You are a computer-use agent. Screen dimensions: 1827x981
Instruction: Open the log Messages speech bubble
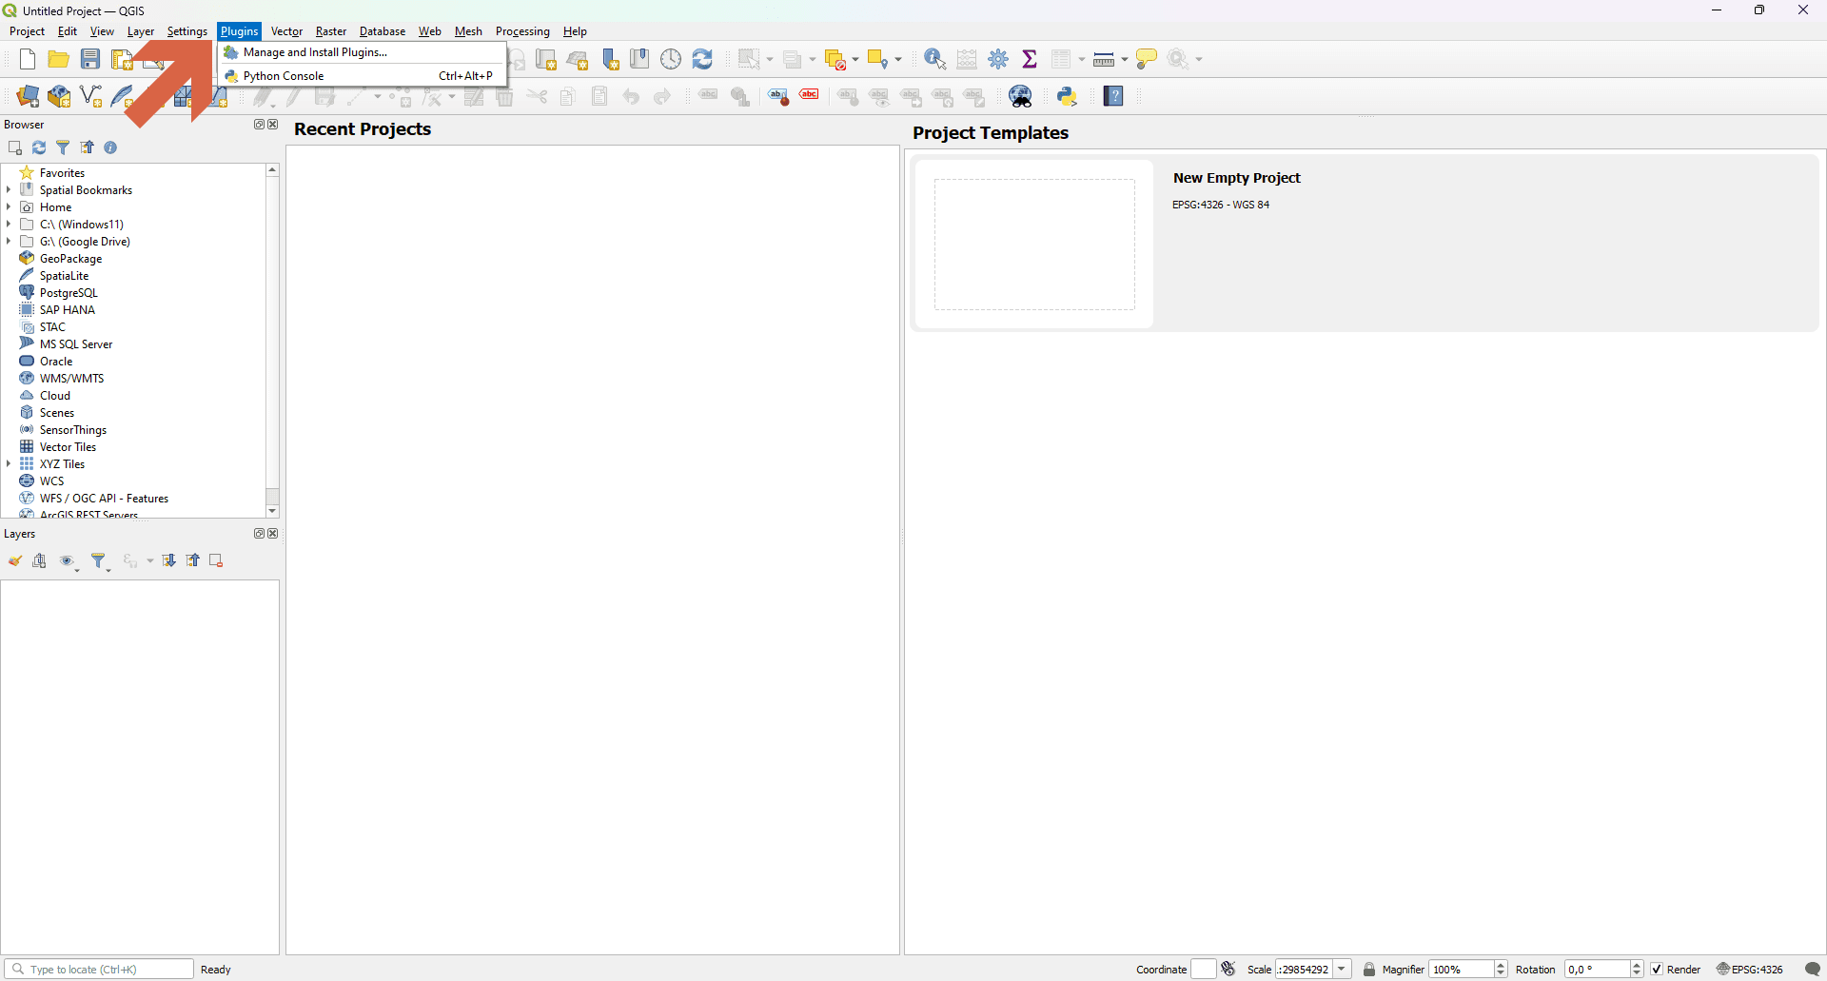click(x=1813, y=970)
